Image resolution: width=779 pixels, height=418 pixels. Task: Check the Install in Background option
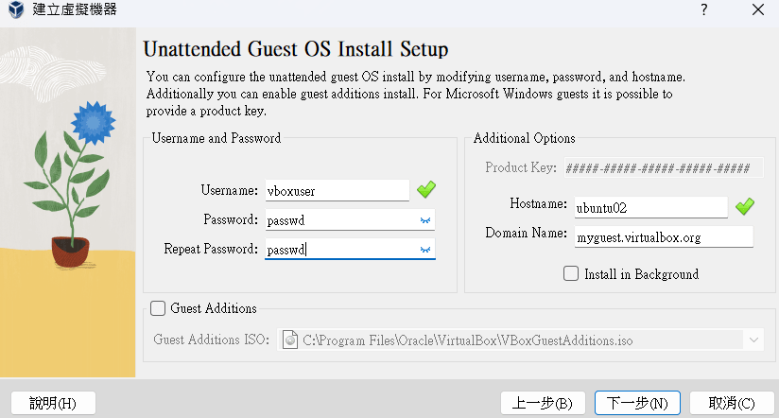pyautogui.click(x=571, y=274)
